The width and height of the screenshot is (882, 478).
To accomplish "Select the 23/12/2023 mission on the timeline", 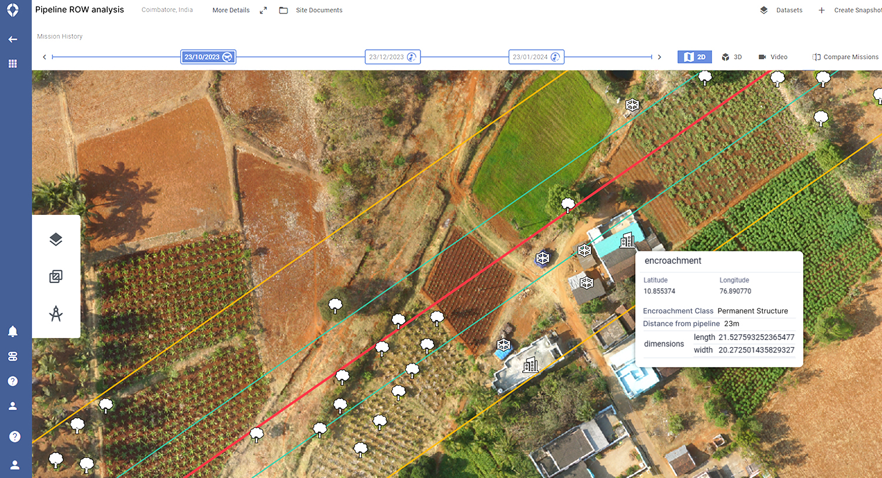I will [x=392, y=57].
